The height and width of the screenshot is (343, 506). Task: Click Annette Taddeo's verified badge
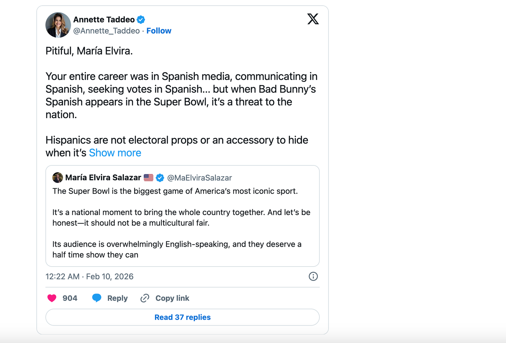tap(141, 20)
